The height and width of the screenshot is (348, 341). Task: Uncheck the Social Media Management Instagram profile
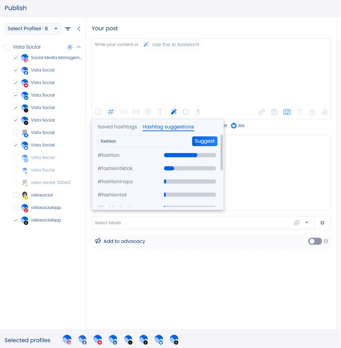(x=16, y=58)
